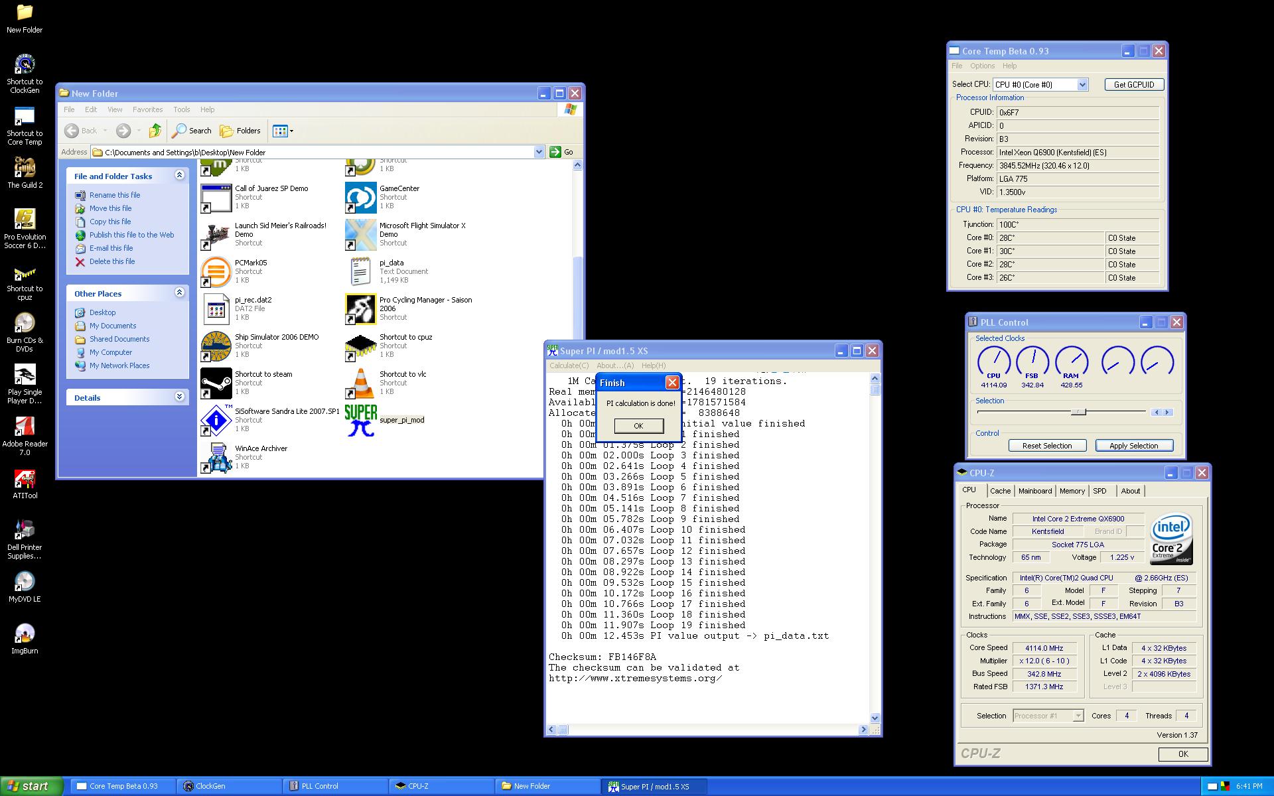Click Super PI horizontal scrollbar thumb

563,730
